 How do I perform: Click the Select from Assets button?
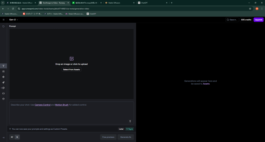click(x=71, y=69)
